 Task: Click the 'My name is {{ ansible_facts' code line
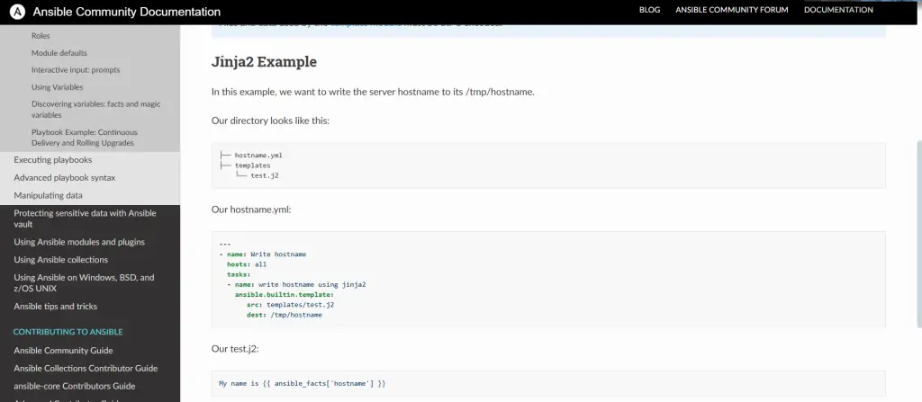click(303, 384)
